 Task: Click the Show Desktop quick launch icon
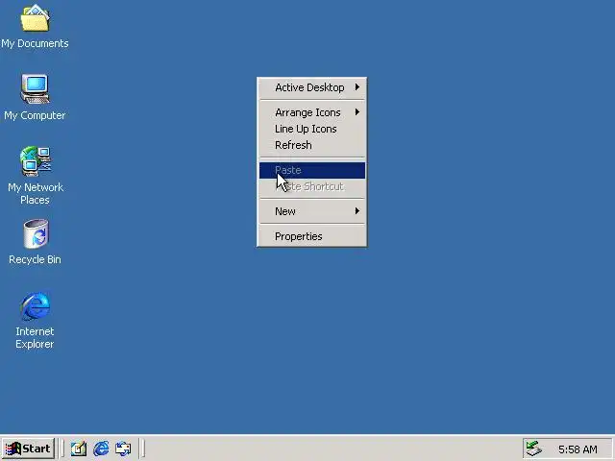pos(78,449)
